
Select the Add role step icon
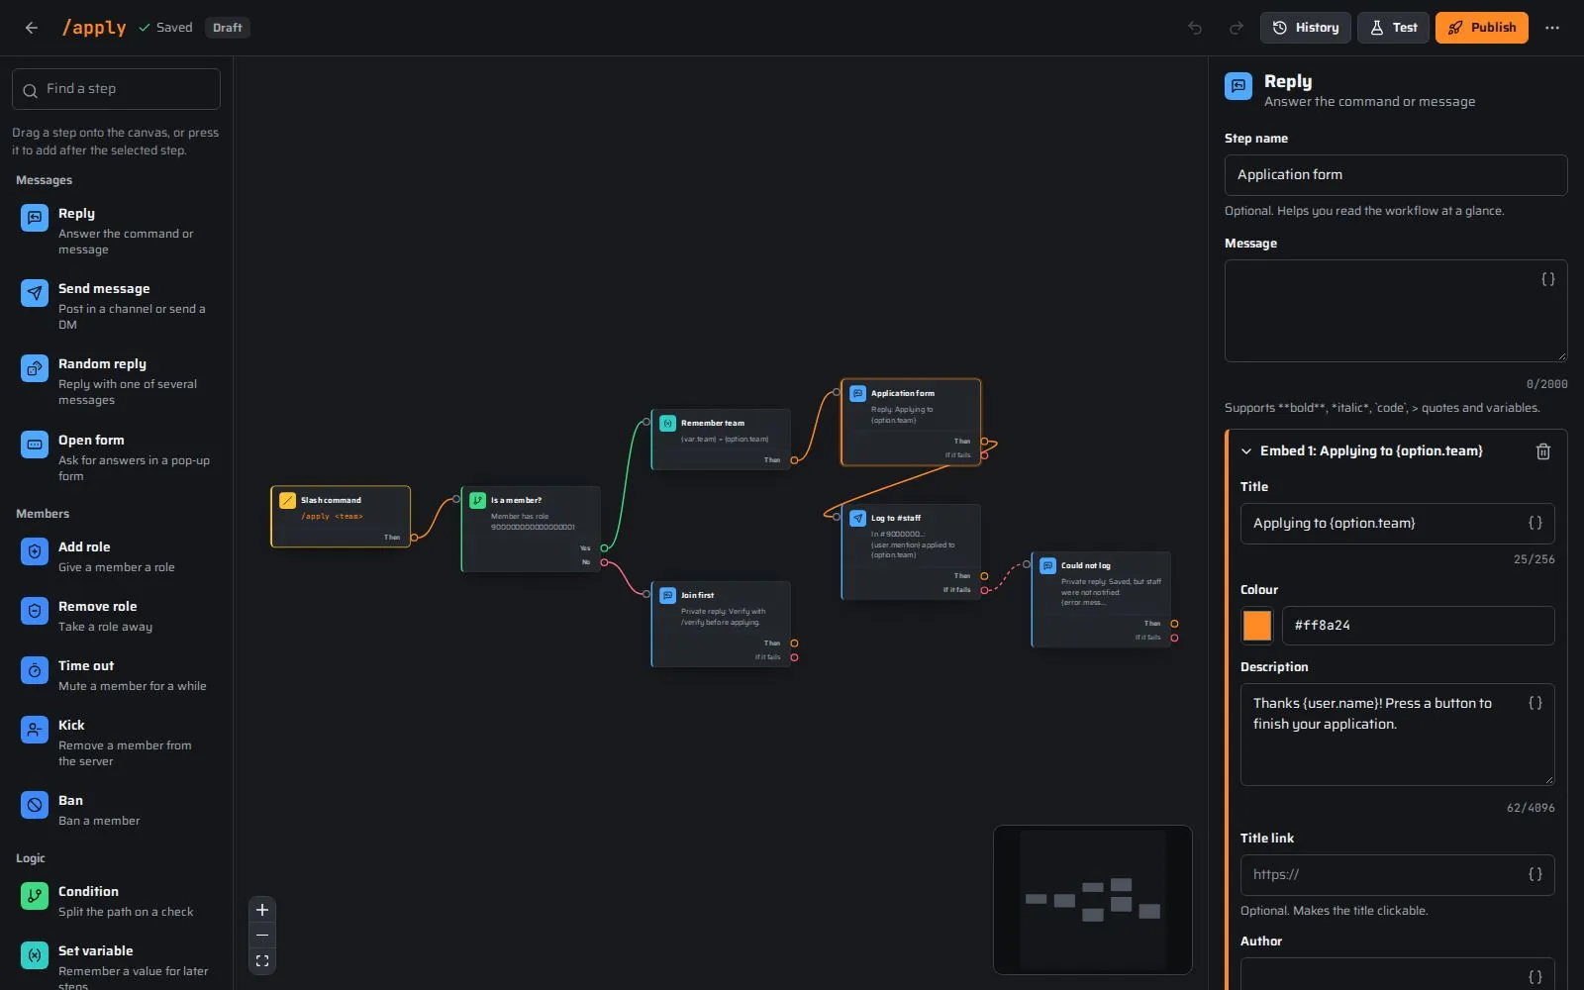pyautogui.click(x=35, y=551)
